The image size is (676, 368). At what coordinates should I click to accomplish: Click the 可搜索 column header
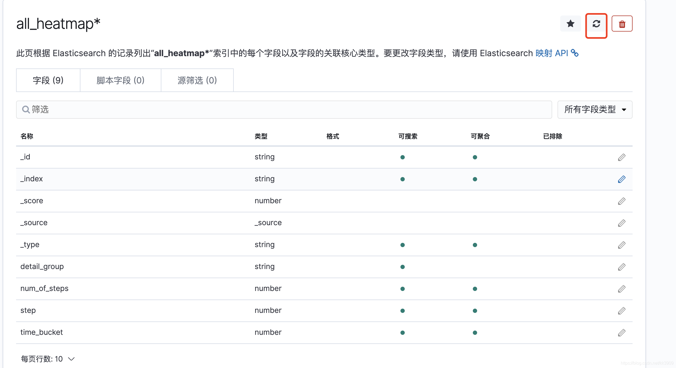click(x=408, y=136)
